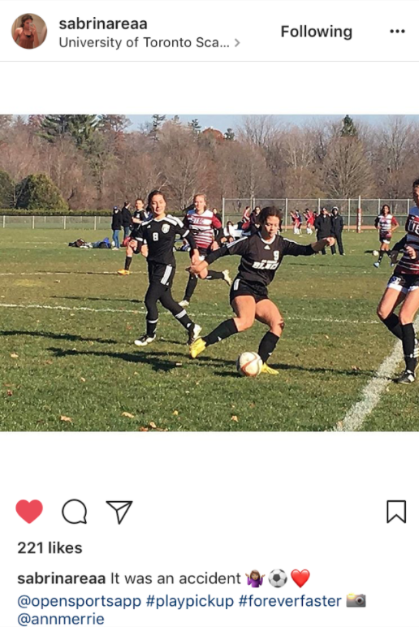Open the three-dot more options menu

pos(397,31)
